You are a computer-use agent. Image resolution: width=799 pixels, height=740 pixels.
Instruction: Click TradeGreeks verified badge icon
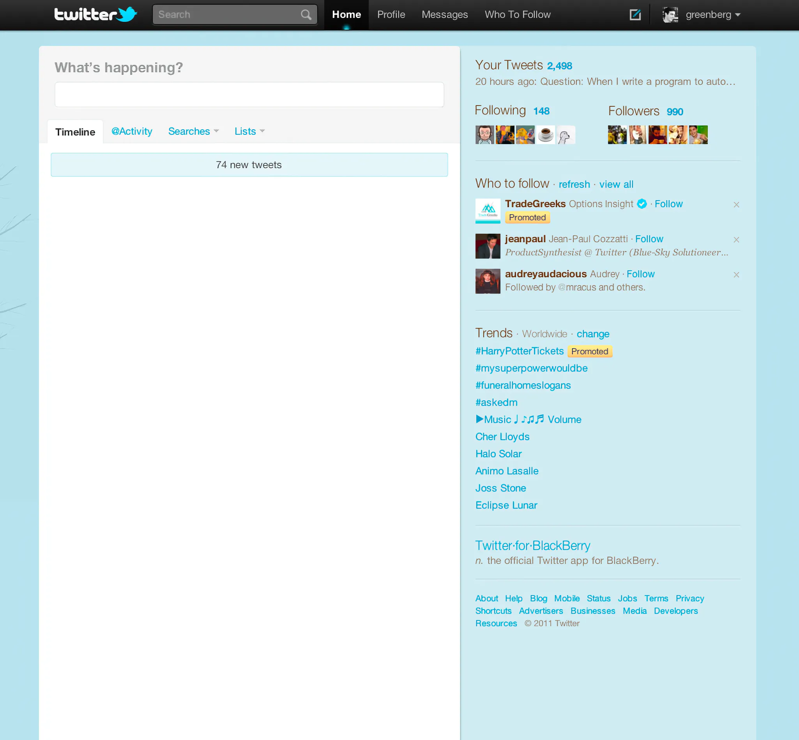pyautogui.click(x=642, y=204)
